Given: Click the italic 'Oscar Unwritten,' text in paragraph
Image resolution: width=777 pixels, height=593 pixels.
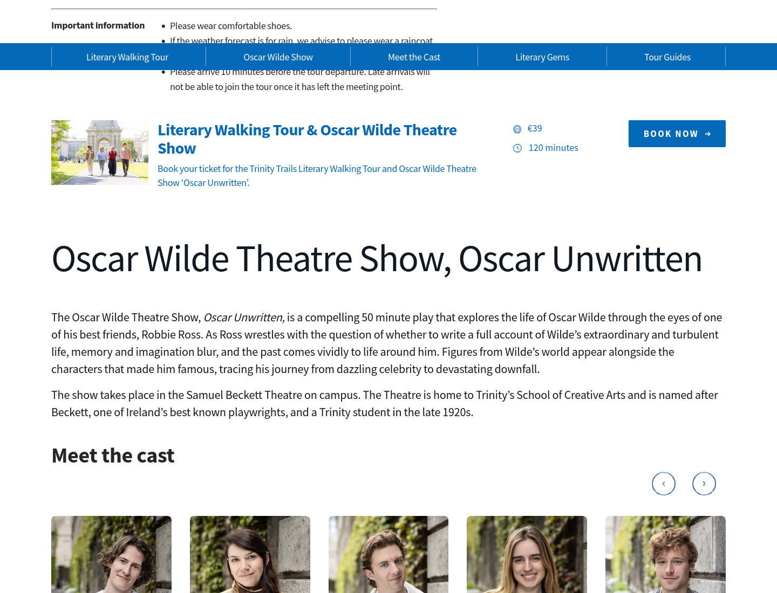Looking at the screenshot, I should pyautogui.click(x=244, y=318).
